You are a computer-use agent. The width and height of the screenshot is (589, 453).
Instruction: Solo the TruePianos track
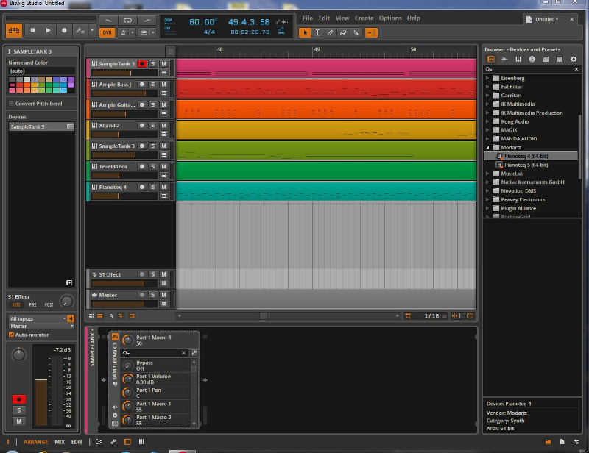click(x=153, y=166)
